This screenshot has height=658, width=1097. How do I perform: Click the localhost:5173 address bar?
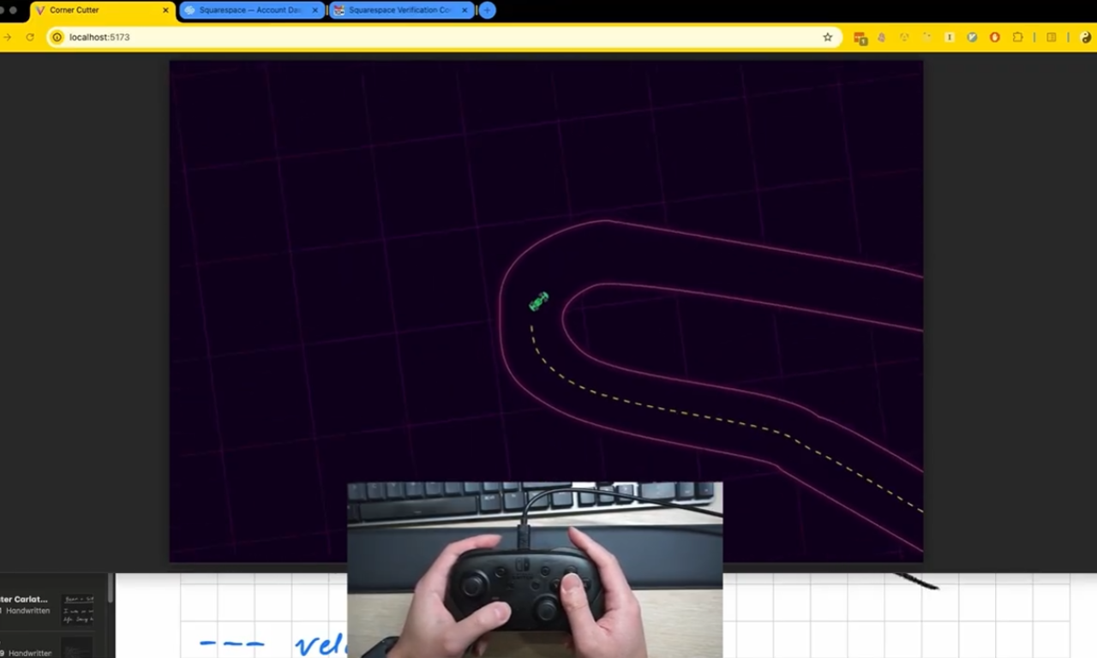coord(429,38)
